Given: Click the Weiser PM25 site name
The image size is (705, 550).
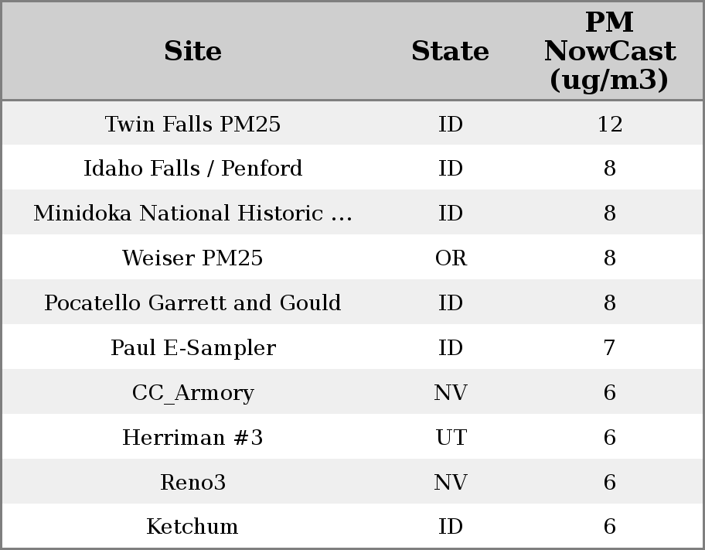Looking at the screenshot, I should pos(192,258).
